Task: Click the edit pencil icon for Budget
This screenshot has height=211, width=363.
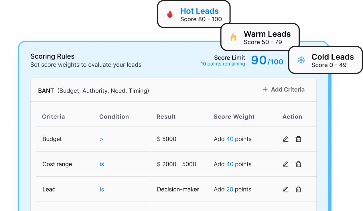Action: 285,139
